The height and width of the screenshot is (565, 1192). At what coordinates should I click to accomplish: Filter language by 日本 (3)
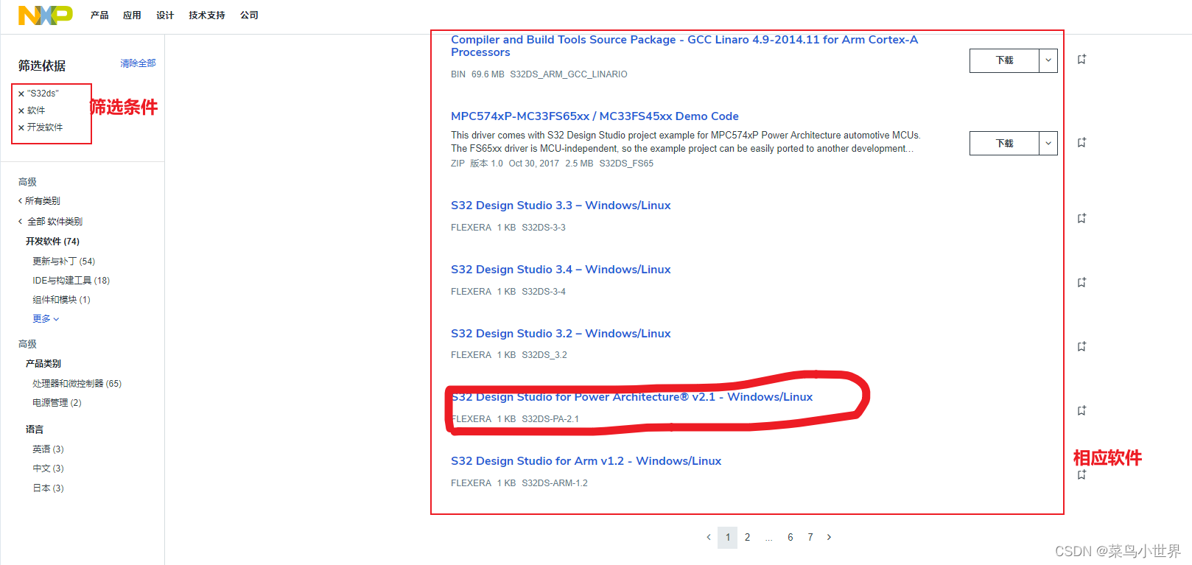48,488
